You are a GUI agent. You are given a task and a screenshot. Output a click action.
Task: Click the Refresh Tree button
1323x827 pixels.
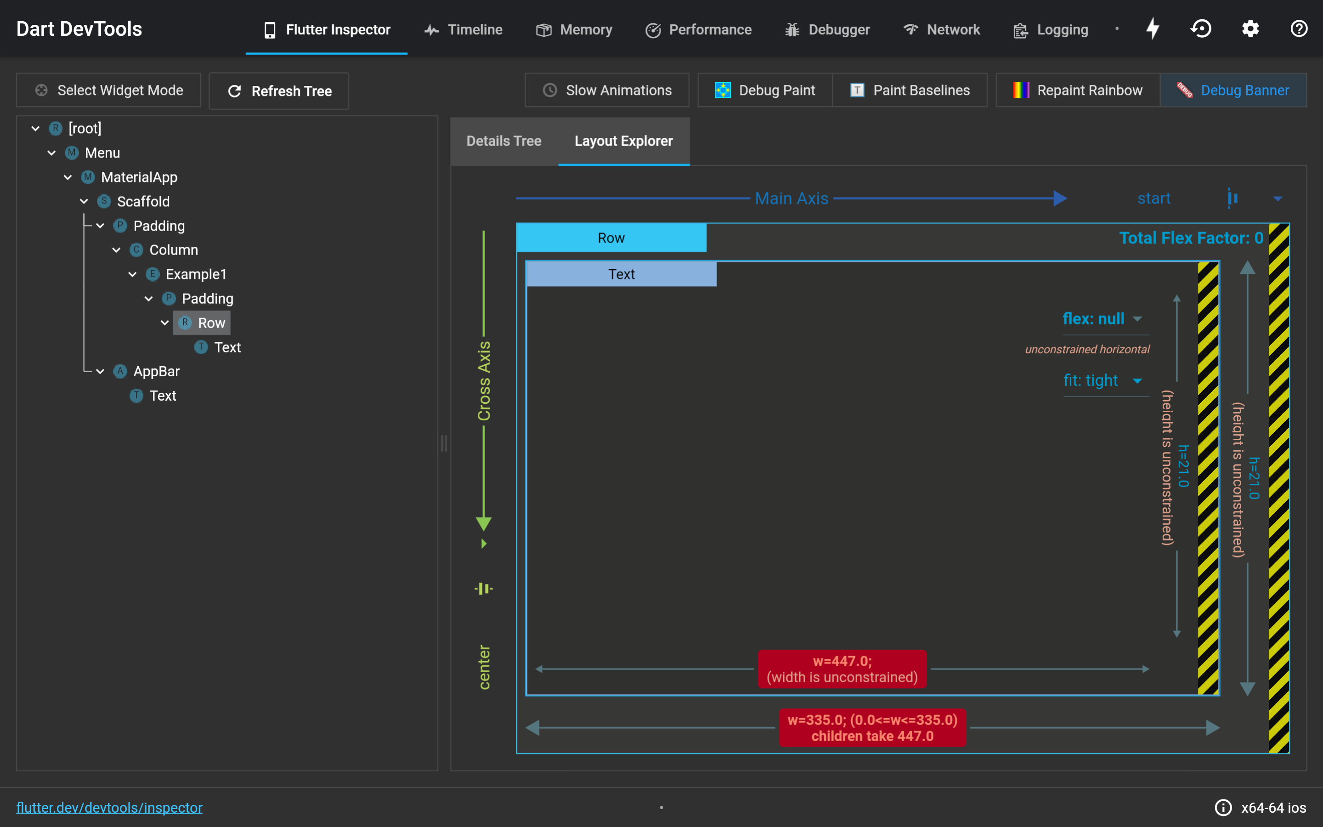coord(279,91)
